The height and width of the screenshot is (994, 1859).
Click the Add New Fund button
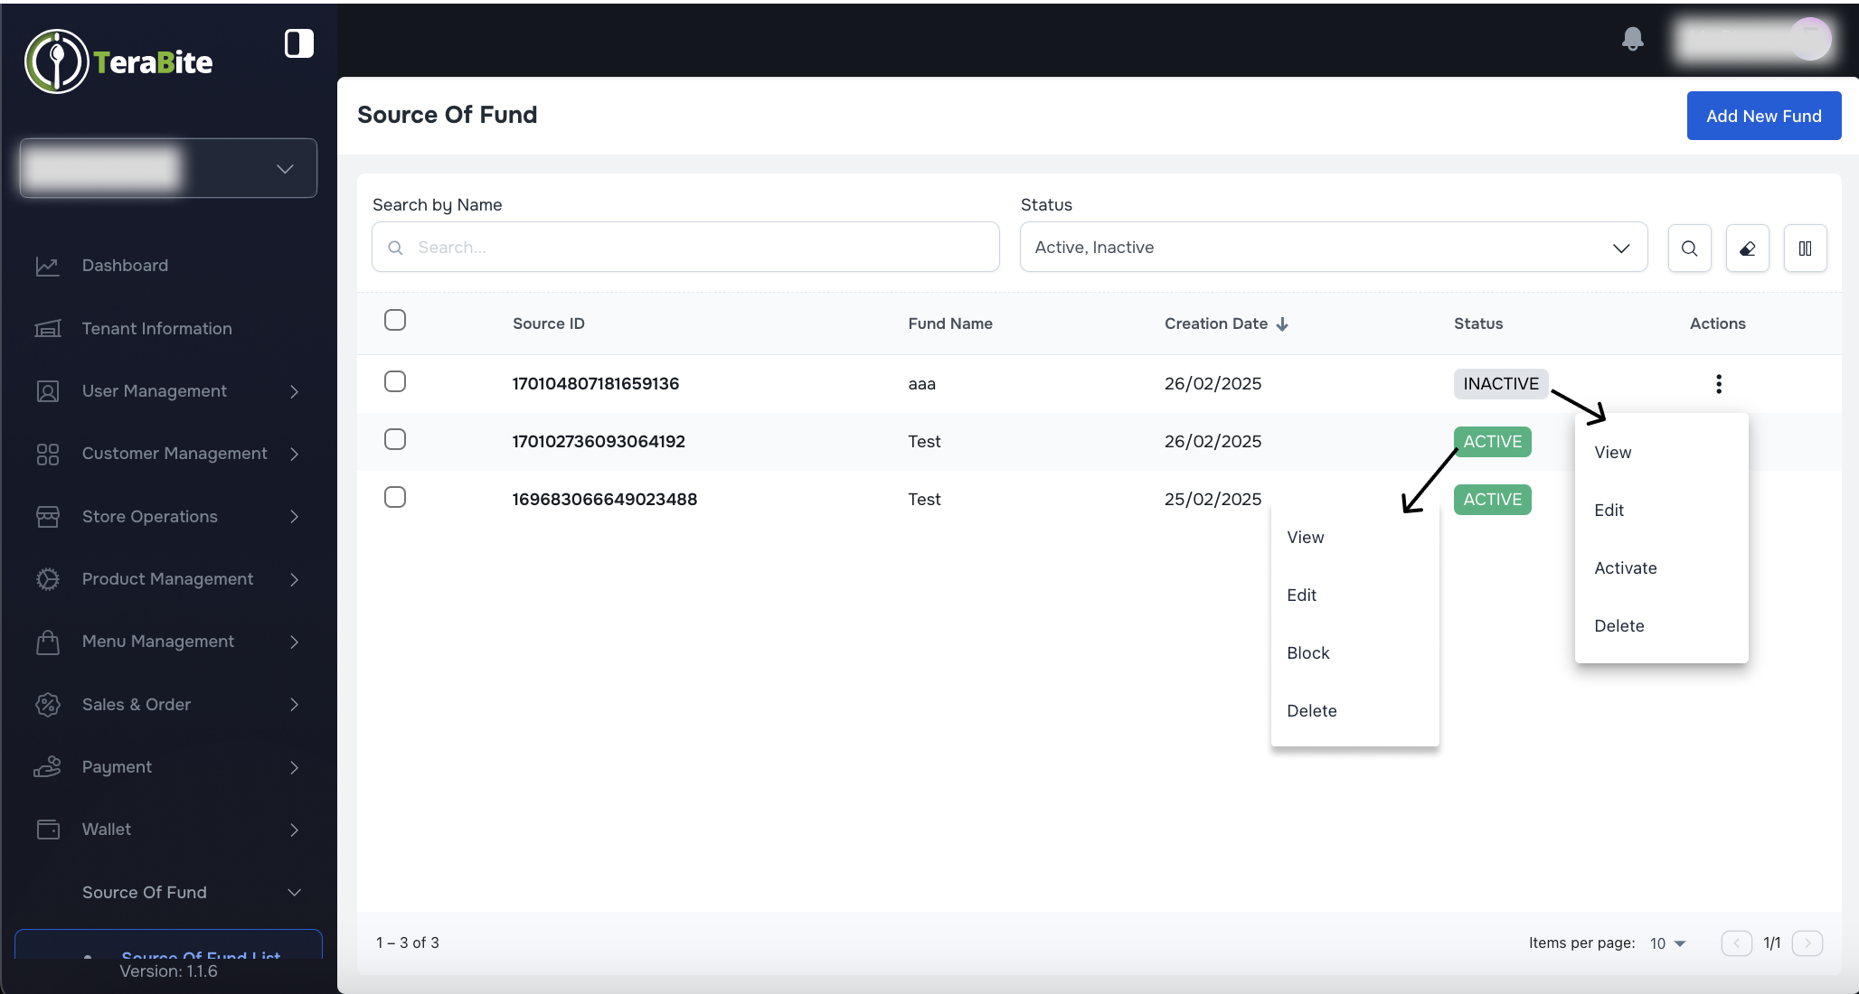pos(1763,115)
